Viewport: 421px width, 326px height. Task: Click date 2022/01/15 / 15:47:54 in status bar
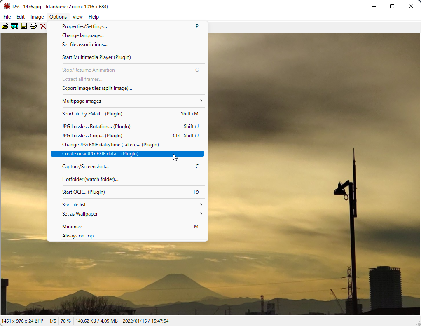[x=146, y=321]
